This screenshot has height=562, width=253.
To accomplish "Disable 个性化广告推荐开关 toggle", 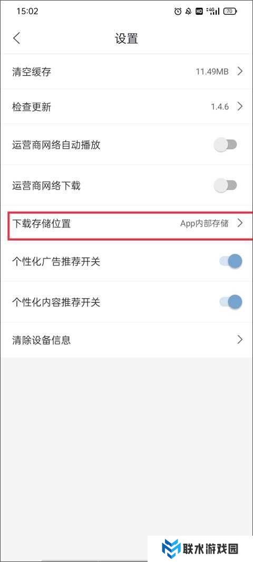I will pyautogui.click(x=231, y=262).
